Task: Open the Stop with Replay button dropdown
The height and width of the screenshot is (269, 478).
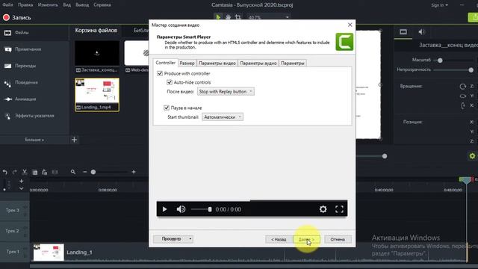Action: [226, 91]
